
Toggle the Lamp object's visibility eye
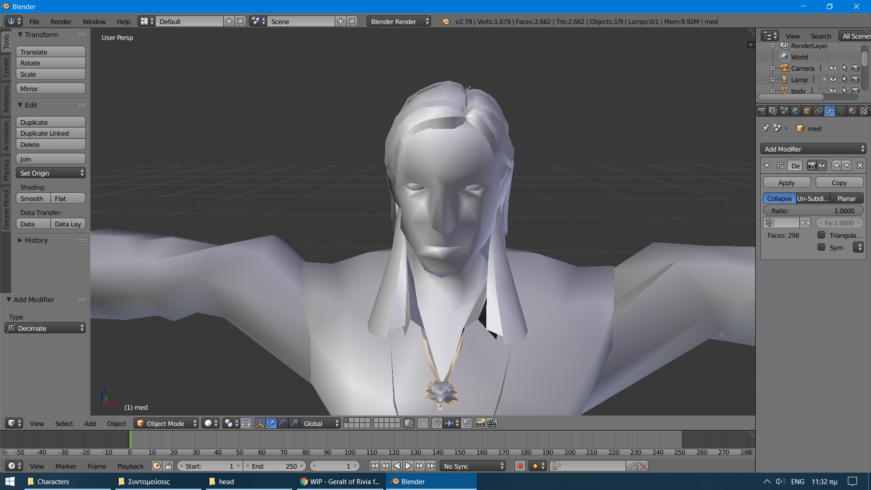click(x=833, y=79)
